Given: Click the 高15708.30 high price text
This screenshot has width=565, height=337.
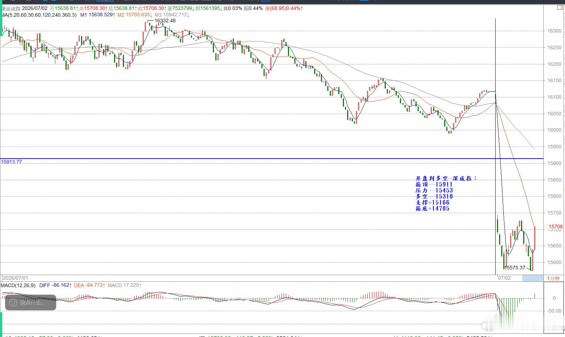Looking at the screenshot, I should pos(94,8).
